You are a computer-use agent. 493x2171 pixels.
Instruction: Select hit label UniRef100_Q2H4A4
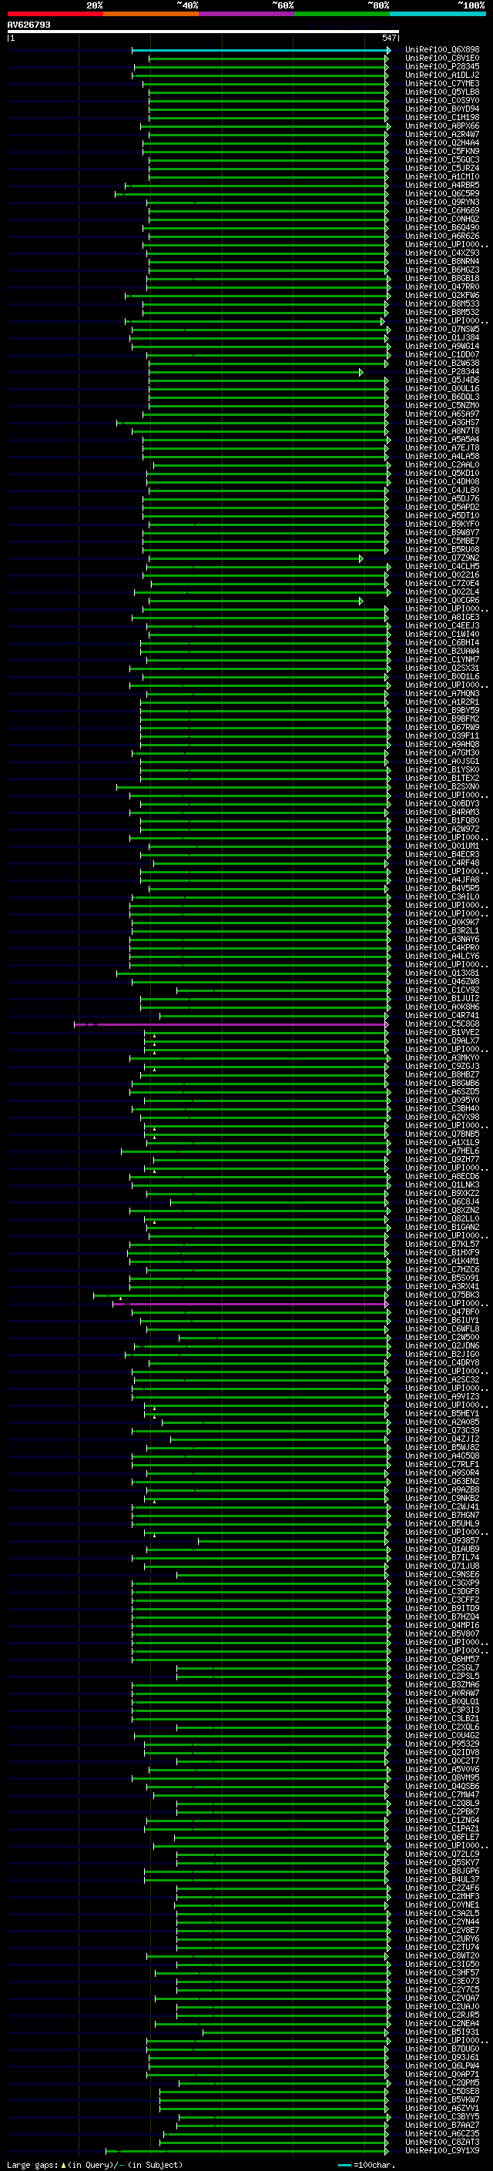pyautogui.click(x=442, y=142)
